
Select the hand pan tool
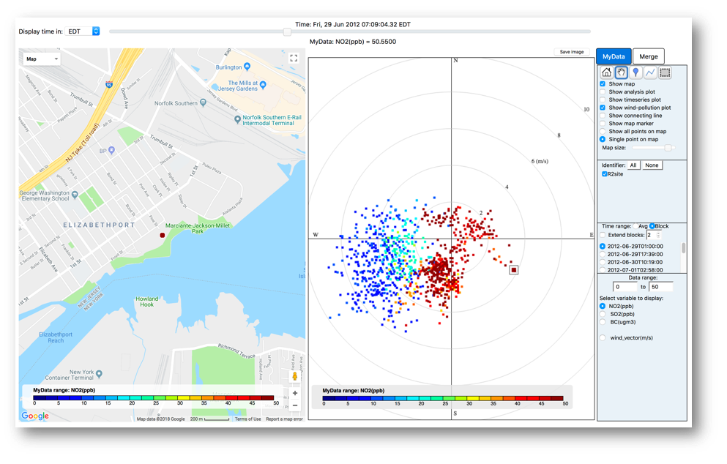click(621, 72)
